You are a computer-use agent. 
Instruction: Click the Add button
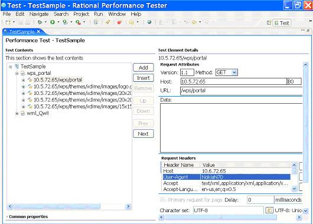[144, 68]
